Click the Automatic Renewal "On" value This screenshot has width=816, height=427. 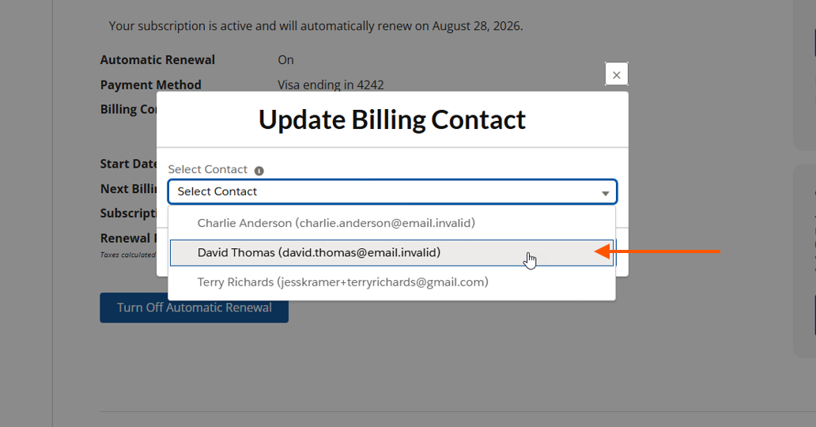pyautogui.click(x=285, y=60)
